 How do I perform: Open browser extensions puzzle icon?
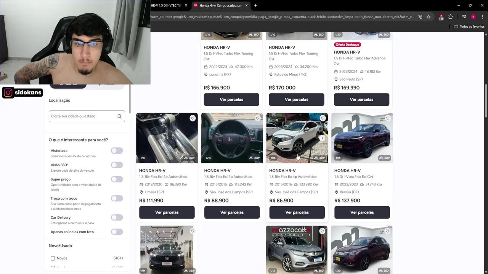450,17
